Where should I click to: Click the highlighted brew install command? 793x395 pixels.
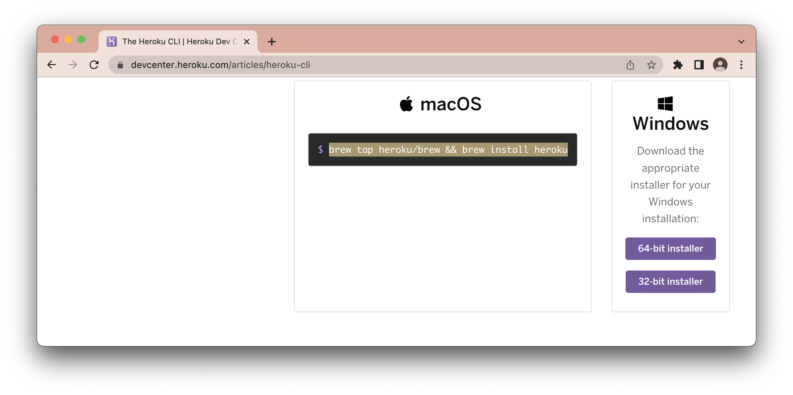coord(448,150)
